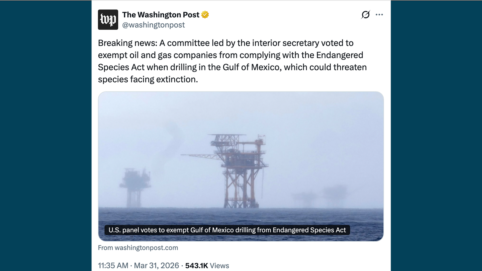Click the Endangered Species Act caption banner
The image size is (482, 271).
227,230
